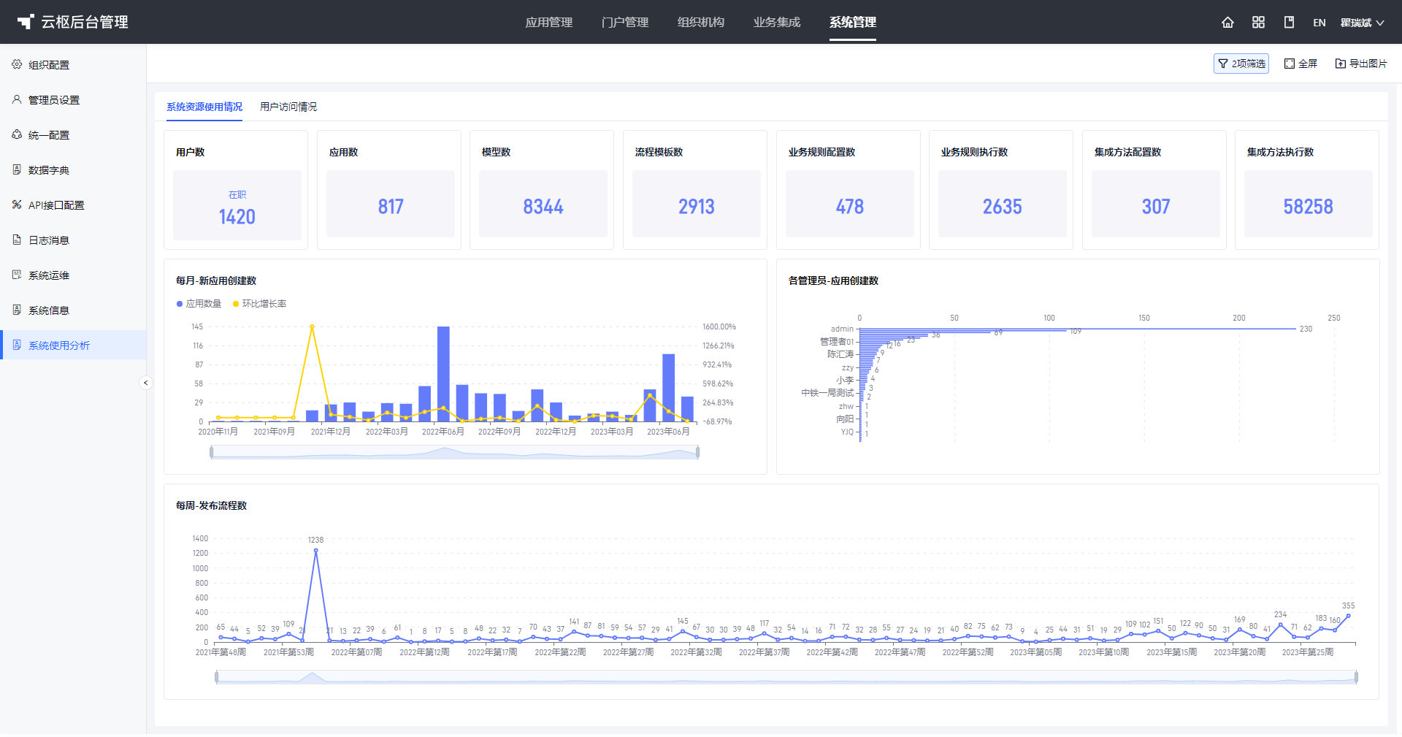Click the 每月-新应用创建数 chart title
The height and width of the screenshot is (737, 1402).
click(216, 280)
